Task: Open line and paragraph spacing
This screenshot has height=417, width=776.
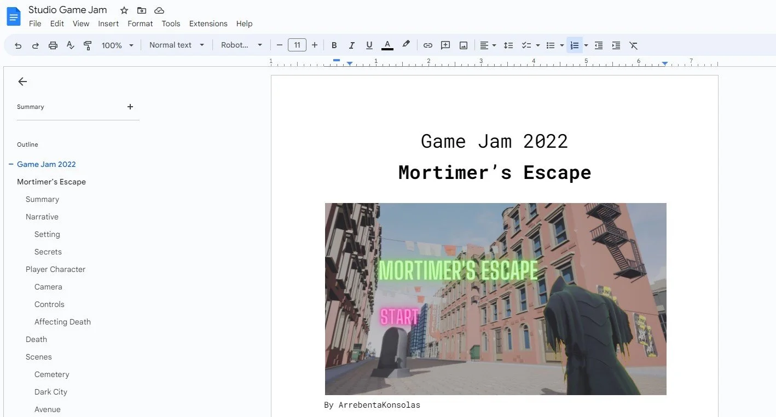Action: tap(508, 45)
